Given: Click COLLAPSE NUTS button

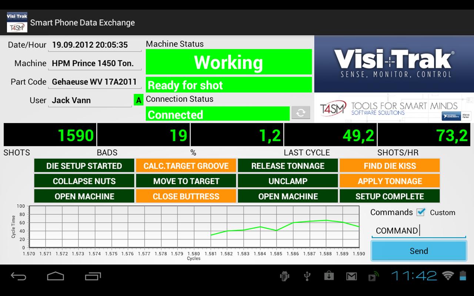Looking at the screenshot, I should (84, 181).
